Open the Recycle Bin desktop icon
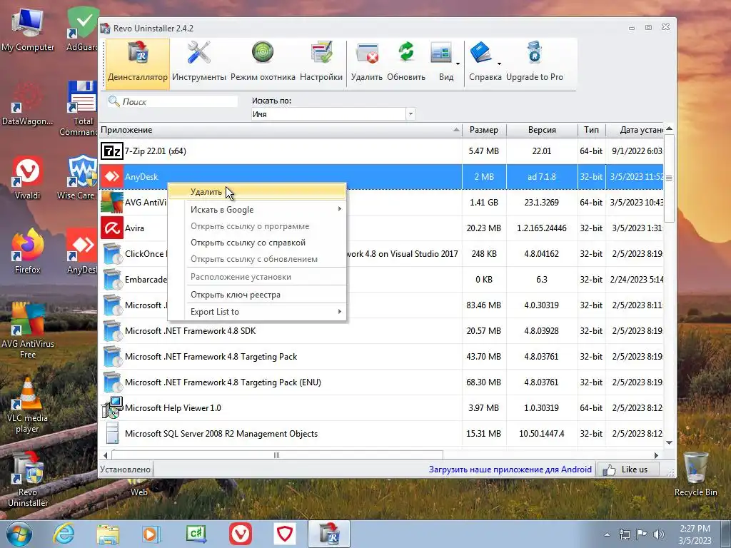Viewport: 731px width, 548px height. [695, 475]
